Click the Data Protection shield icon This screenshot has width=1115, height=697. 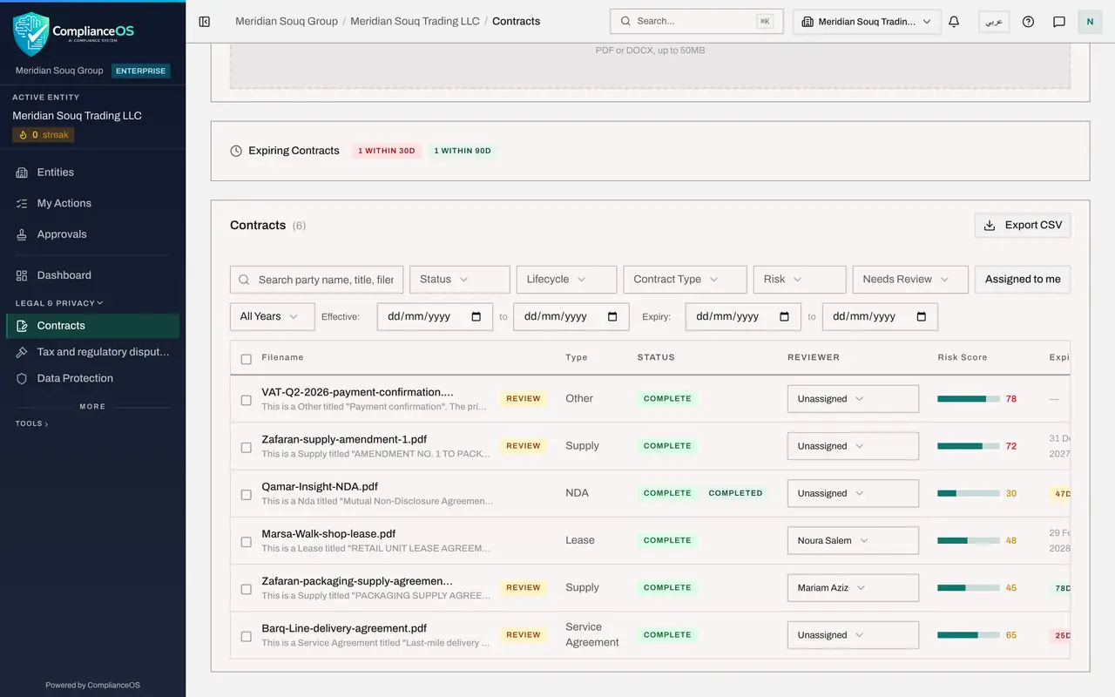pos(22,378)
